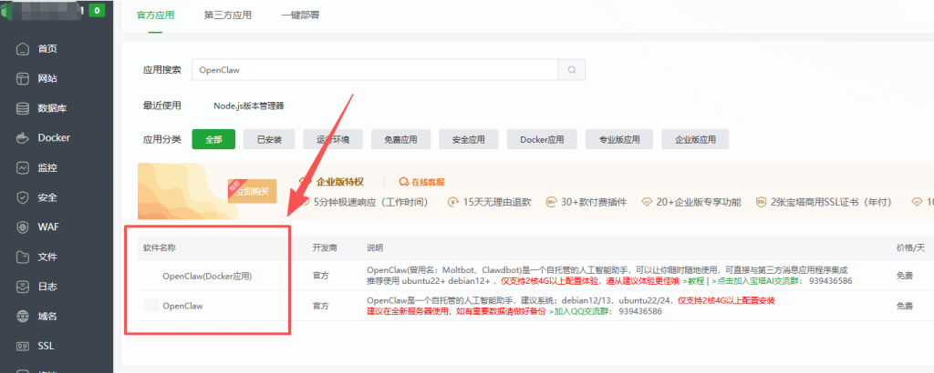The width and height of the screenshot is (934, 373).
Task: Open the WAF firewall sidebar icon
Action: coord(23,227)
